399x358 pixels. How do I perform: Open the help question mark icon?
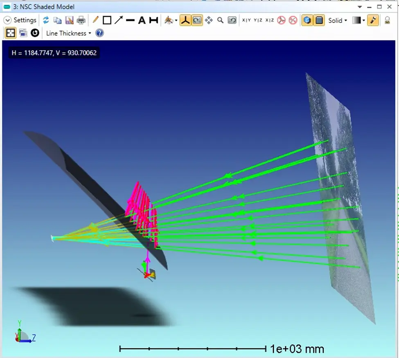[99, 33]
